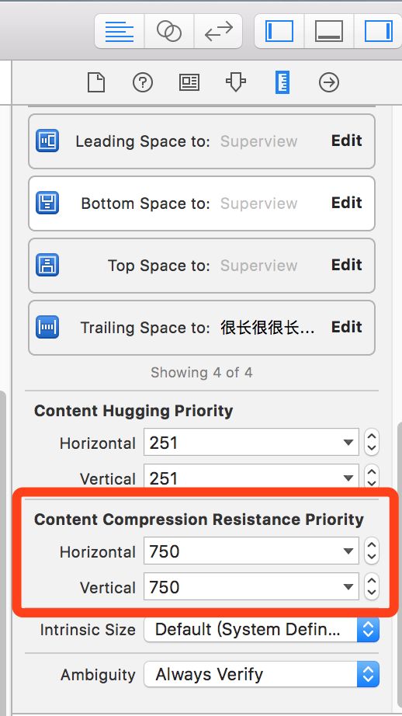Toggle the Debug area visibility
This screenshot has width=402, height=716.
(329, 31)
